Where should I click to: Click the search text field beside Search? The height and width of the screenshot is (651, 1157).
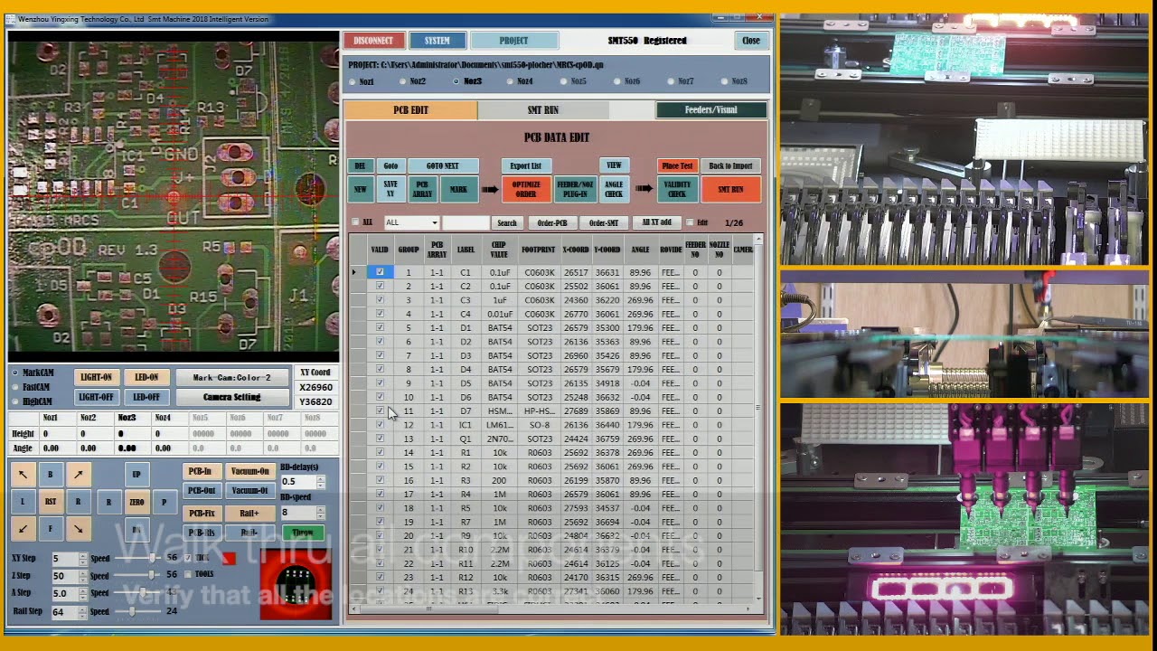pyautogui.click(x=466, y=222)
